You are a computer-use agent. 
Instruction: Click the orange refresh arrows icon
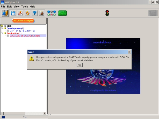27,13
